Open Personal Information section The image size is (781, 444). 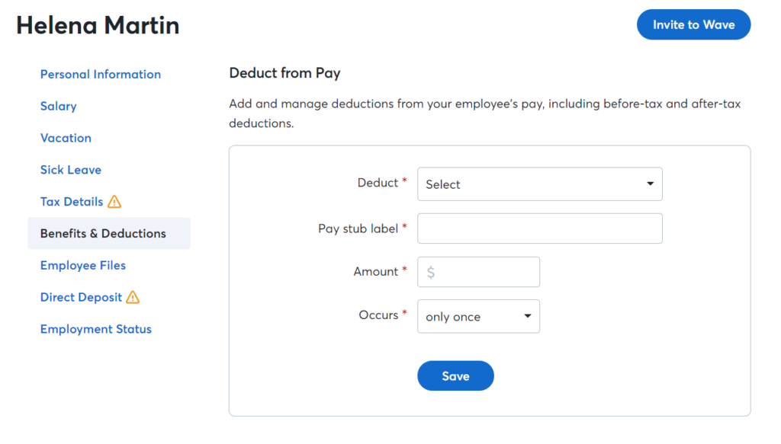101,74
